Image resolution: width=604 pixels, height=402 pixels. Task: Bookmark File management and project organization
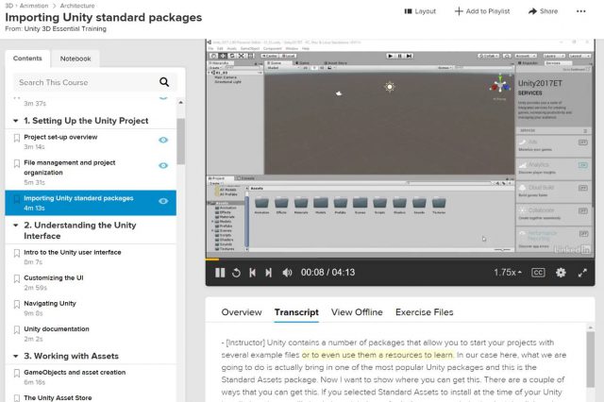click(x=17, y=163)
